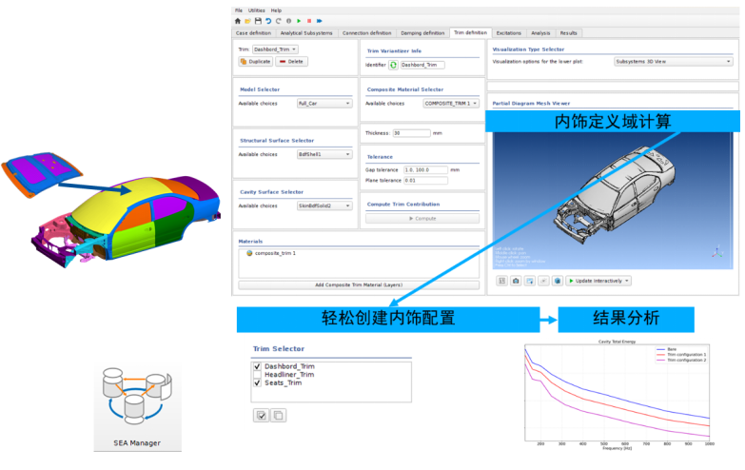Click the blue Undo arrow

pyautogui.click(x=268, y=21)
